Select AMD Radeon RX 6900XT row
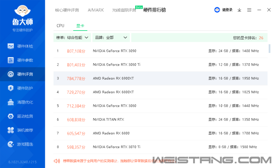276x168 pixels. click(x=160, y=78)
